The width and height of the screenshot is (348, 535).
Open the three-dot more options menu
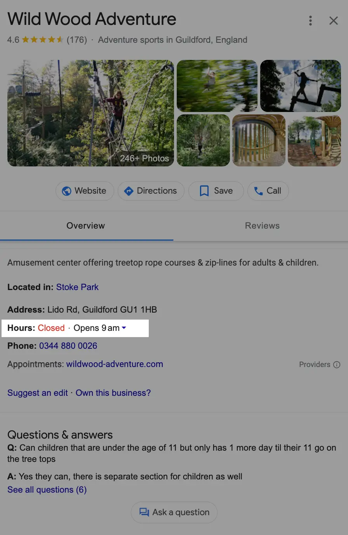pos(310,21)
